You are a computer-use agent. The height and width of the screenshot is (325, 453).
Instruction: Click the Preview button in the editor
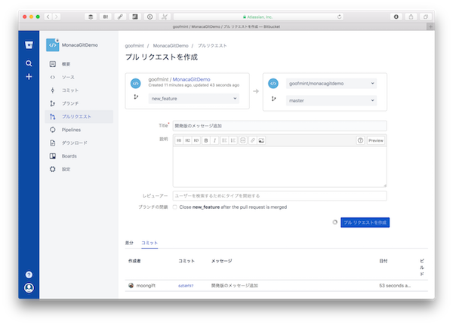[x=376, y=140]
